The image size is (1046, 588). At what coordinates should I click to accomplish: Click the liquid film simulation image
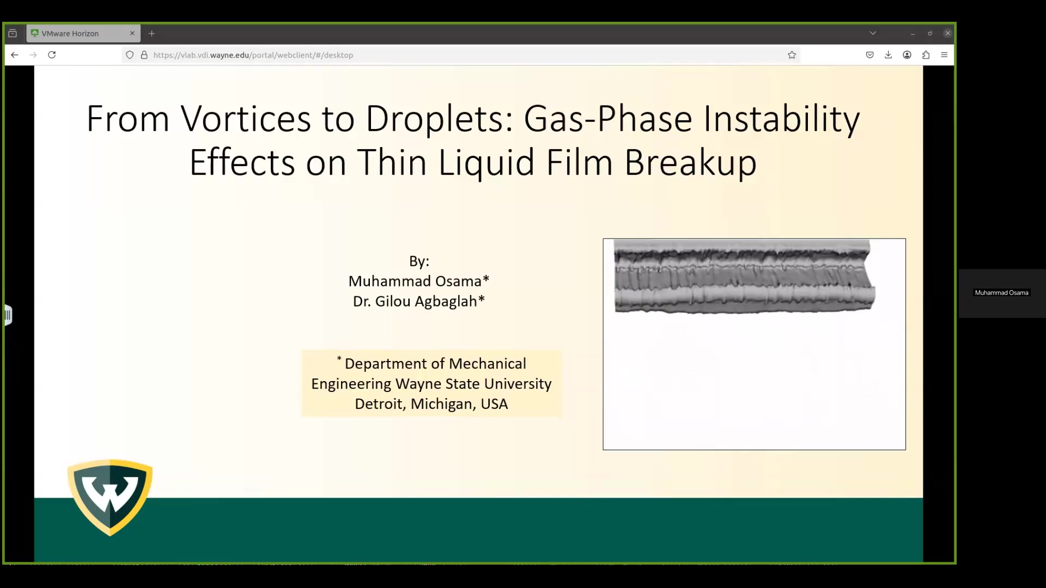754,344
